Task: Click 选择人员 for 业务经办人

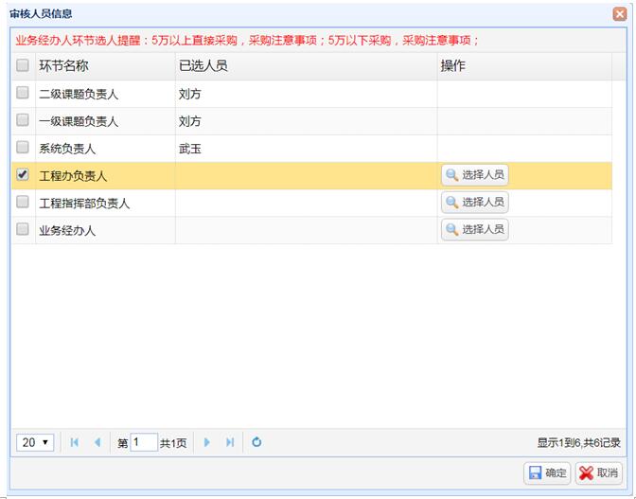Action: [x=474, y=230]
